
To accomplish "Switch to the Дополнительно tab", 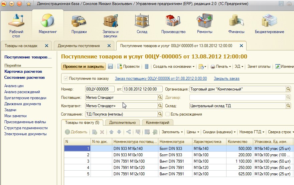I will 122,123.
